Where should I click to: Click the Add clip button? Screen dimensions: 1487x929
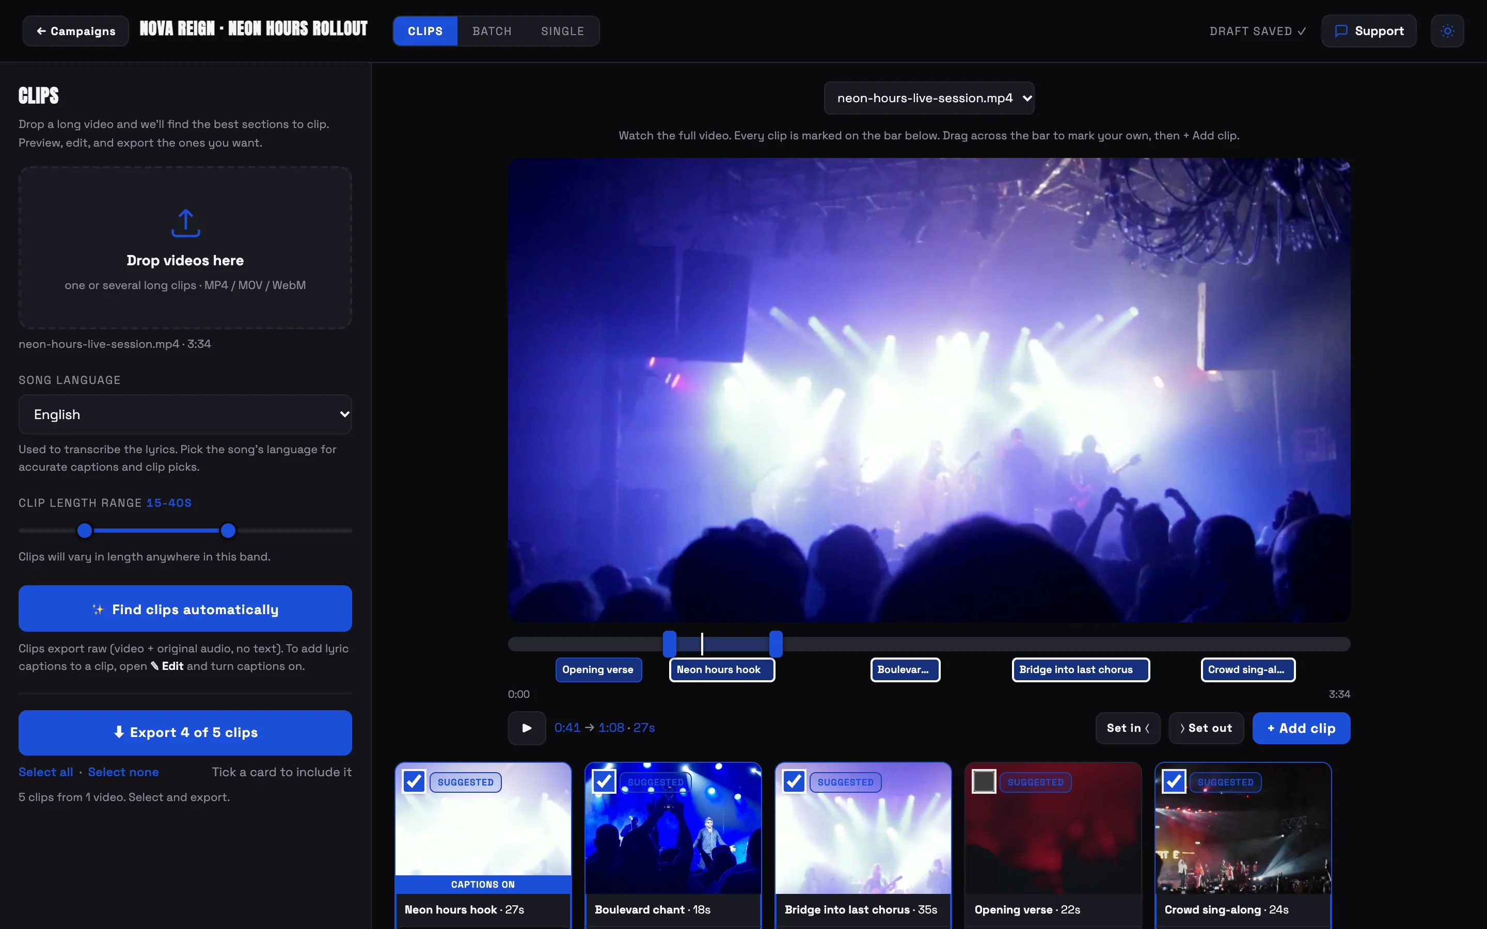point(1301,728)
